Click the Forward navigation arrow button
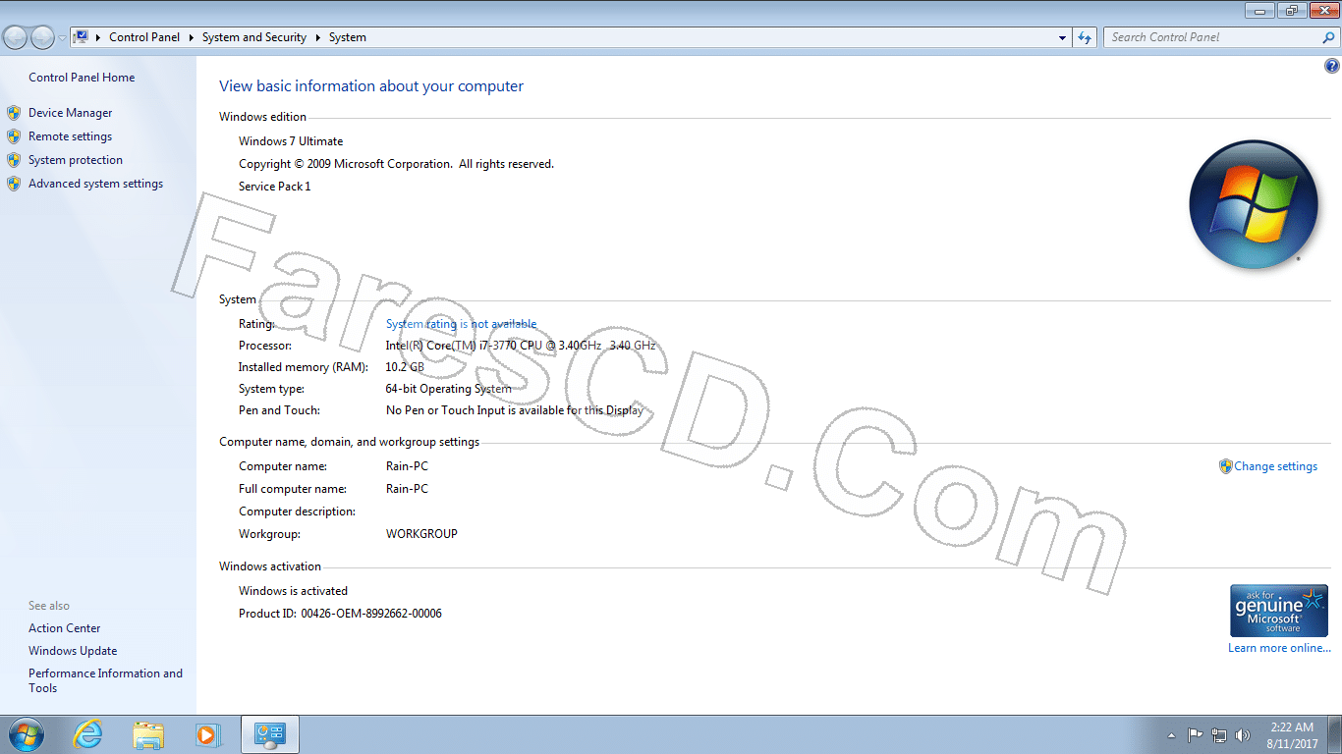Screen dimensions: 1342x754 pyautogui.click(x=42, y=37)
